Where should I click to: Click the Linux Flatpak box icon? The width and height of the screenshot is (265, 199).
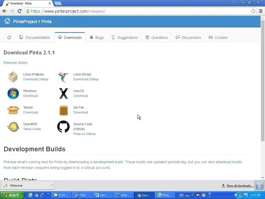(x=13, y=77)
